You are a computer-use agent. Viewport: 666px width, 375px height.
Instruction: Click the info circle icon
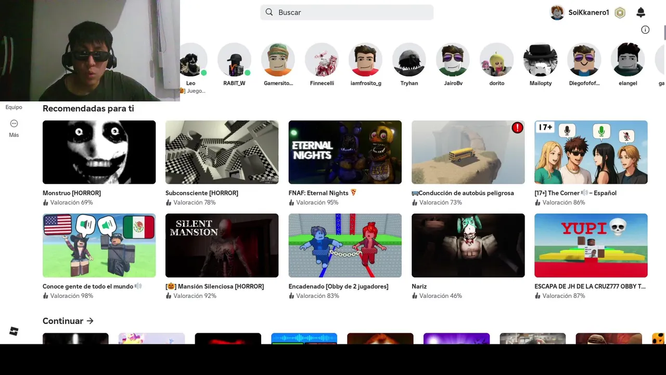click(645, 30)
